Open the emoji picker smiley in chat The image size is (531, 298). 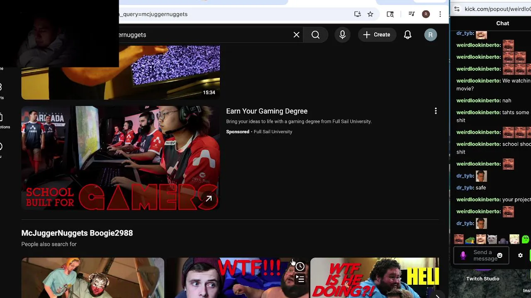[x=500, y=256]
